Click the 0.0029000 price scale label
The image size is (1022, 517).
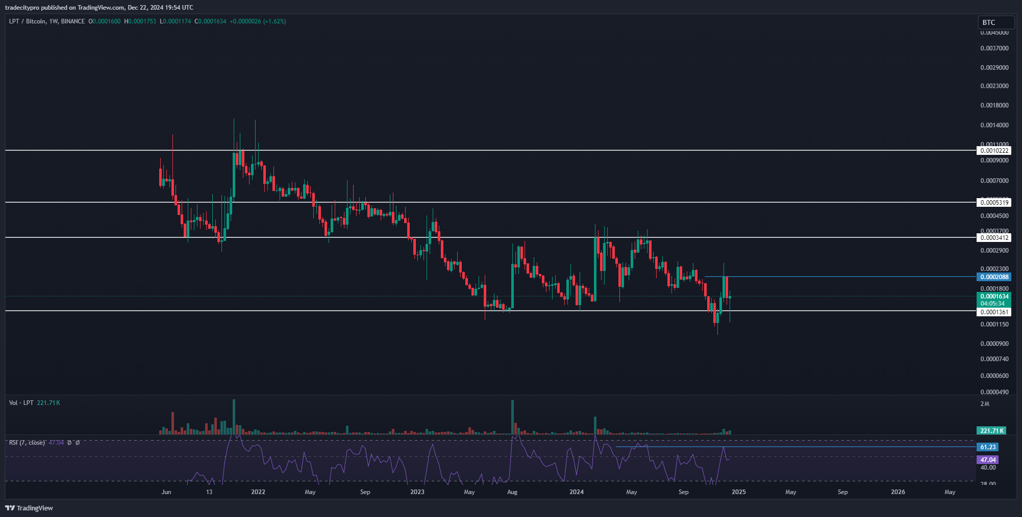pyautogui.click(x=994, y=68)
